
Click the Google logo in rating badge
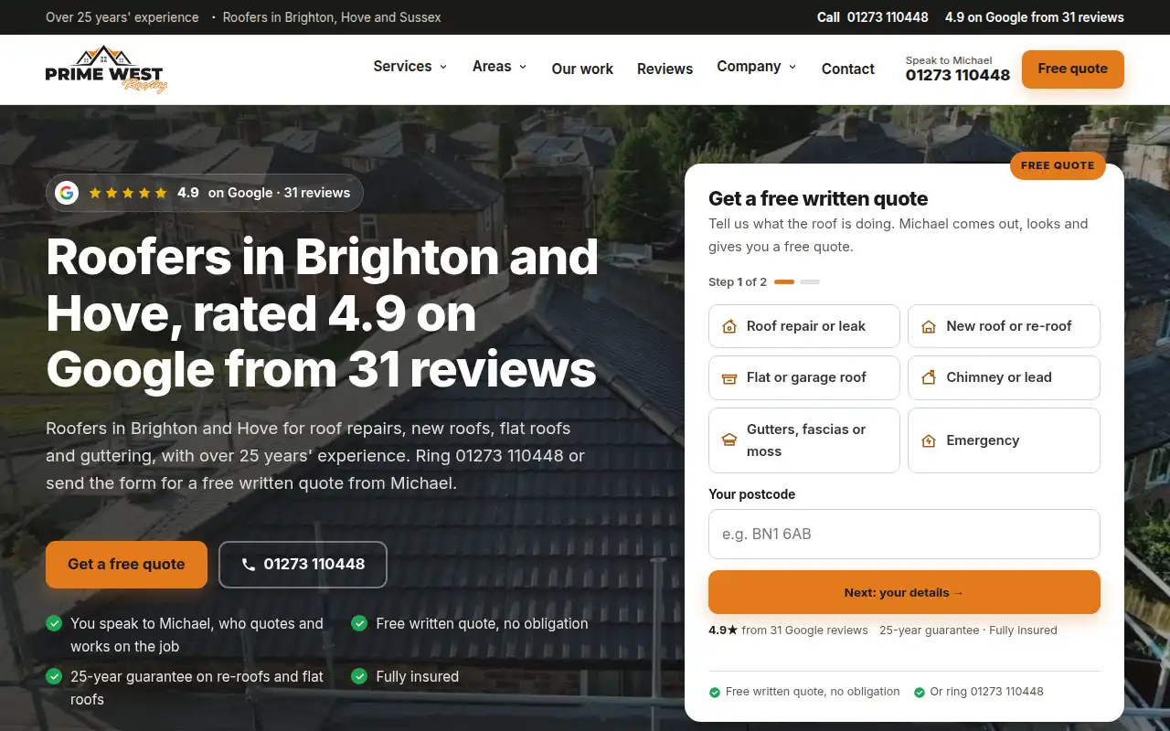click(67, 193)
